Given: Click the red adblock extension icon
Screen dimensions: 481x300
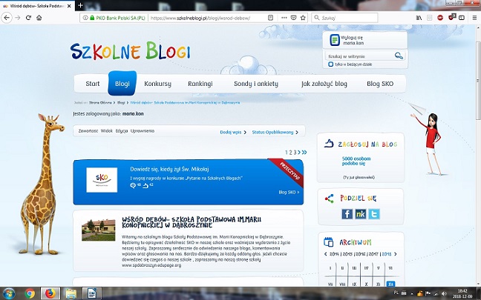Looking at the screenshot, I should [440, 18].
